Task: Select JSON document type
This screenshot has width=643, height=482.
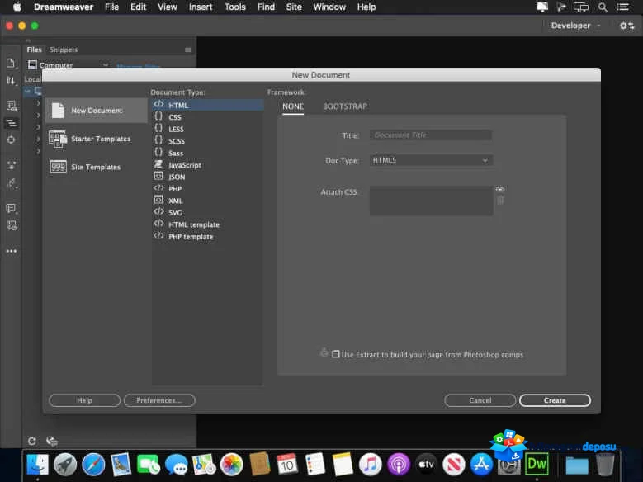Action: tap(207, 177)
